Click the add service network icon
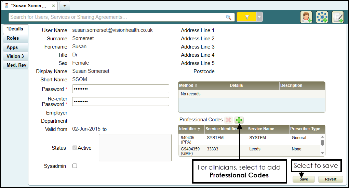 click(x=322, y=17)
